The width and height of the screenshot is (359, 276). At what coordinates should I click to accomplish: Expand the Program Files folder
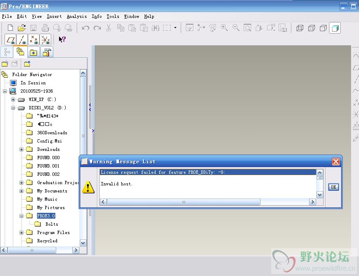[x=21, y=232]
